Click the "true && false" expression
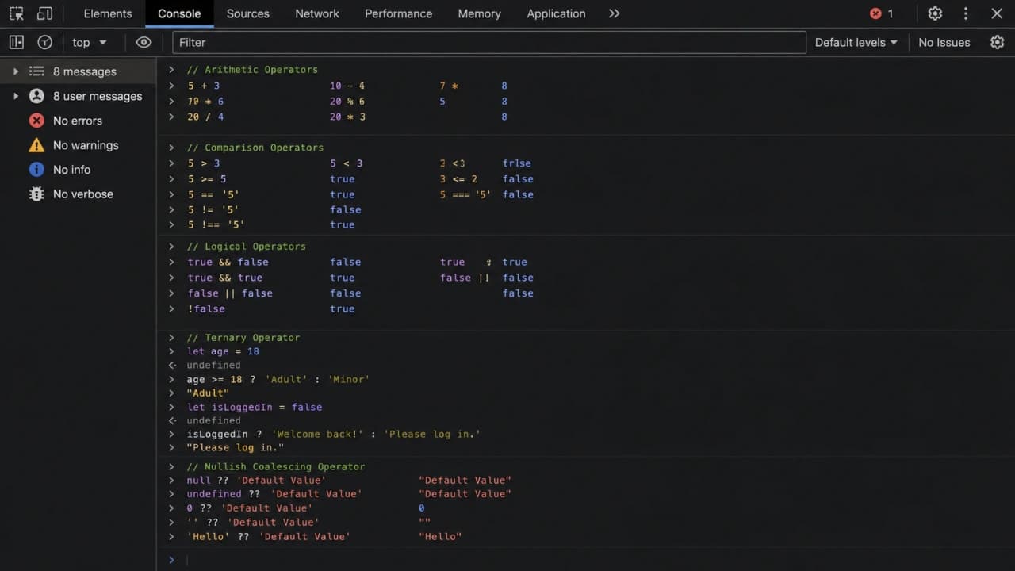The width and height of the screenshot is (1015, 571). pos(228,263)
